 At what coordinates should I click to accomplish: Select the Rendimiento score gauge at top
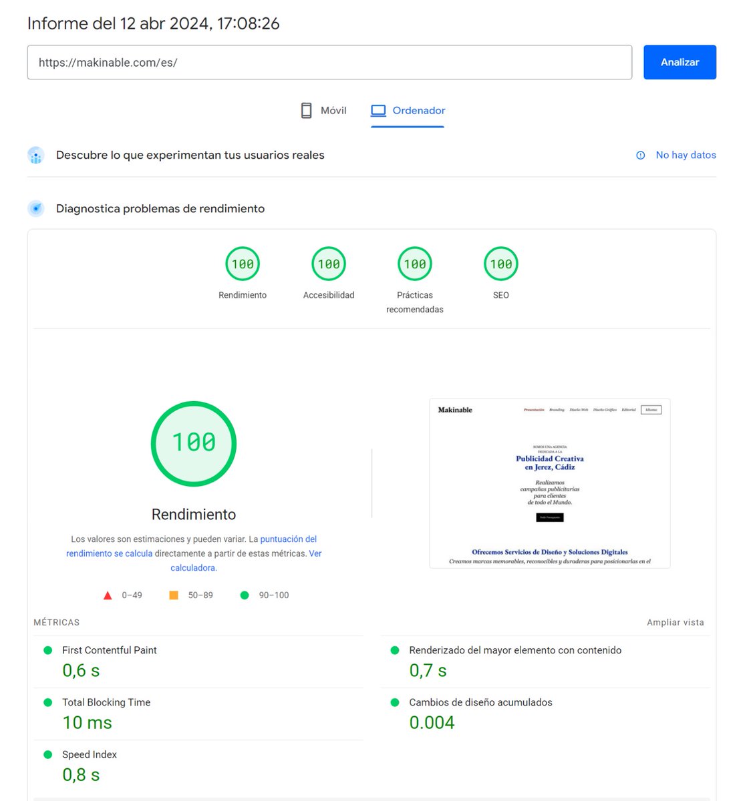click(243, 264)
